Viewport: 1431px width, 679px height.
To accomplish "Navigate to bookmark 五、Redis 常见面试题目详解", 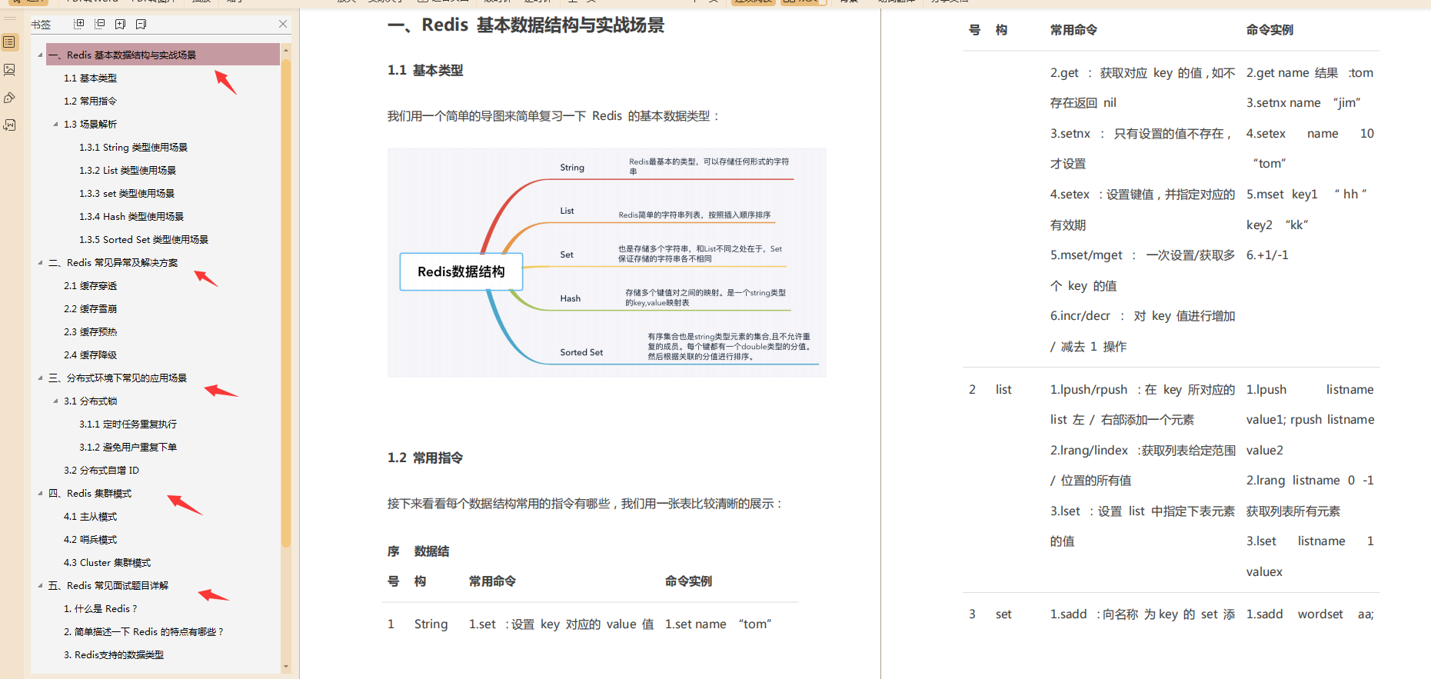I will point(108,586).
